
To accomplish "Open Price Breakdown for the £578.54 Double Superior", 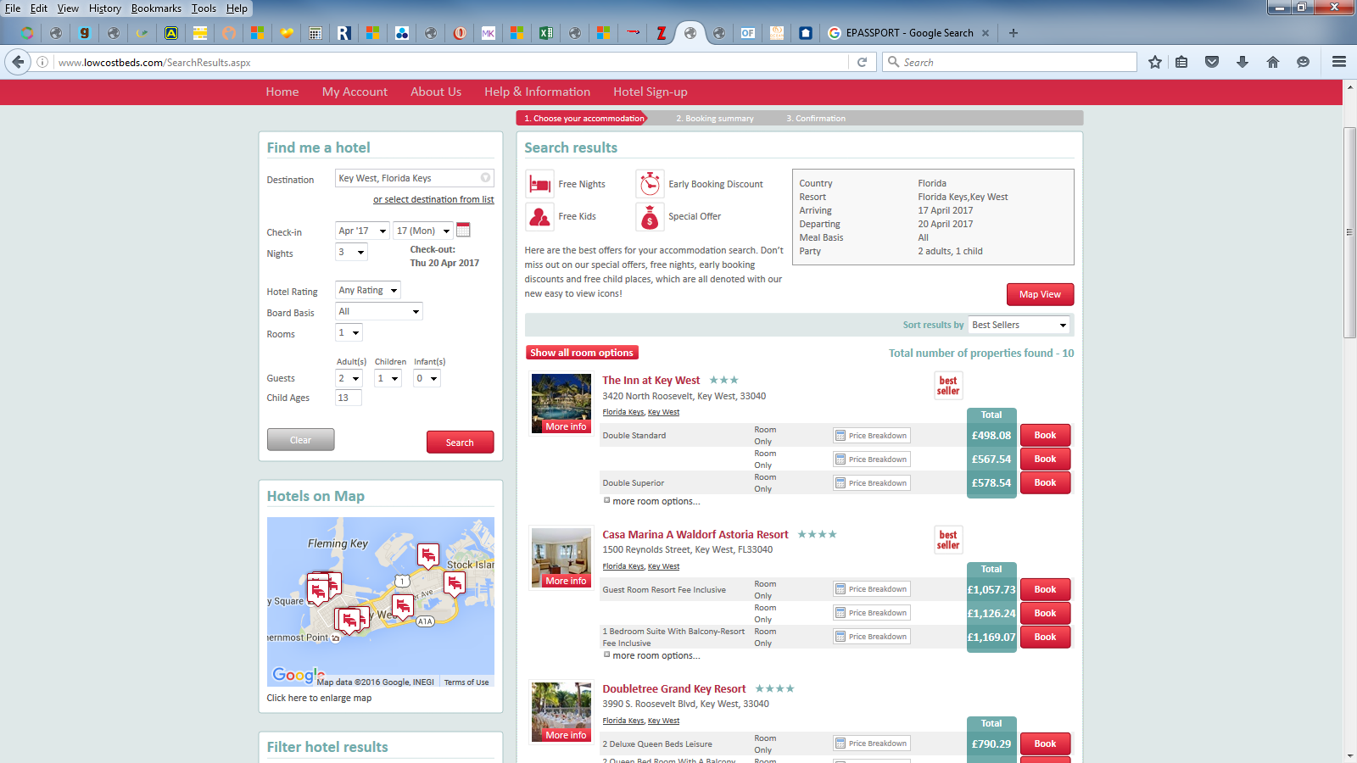I will [x=872, y=483].
